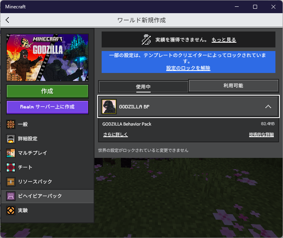Go back with the left arrow
Screen dimensions: 283x238
click(x=7, y=20)
